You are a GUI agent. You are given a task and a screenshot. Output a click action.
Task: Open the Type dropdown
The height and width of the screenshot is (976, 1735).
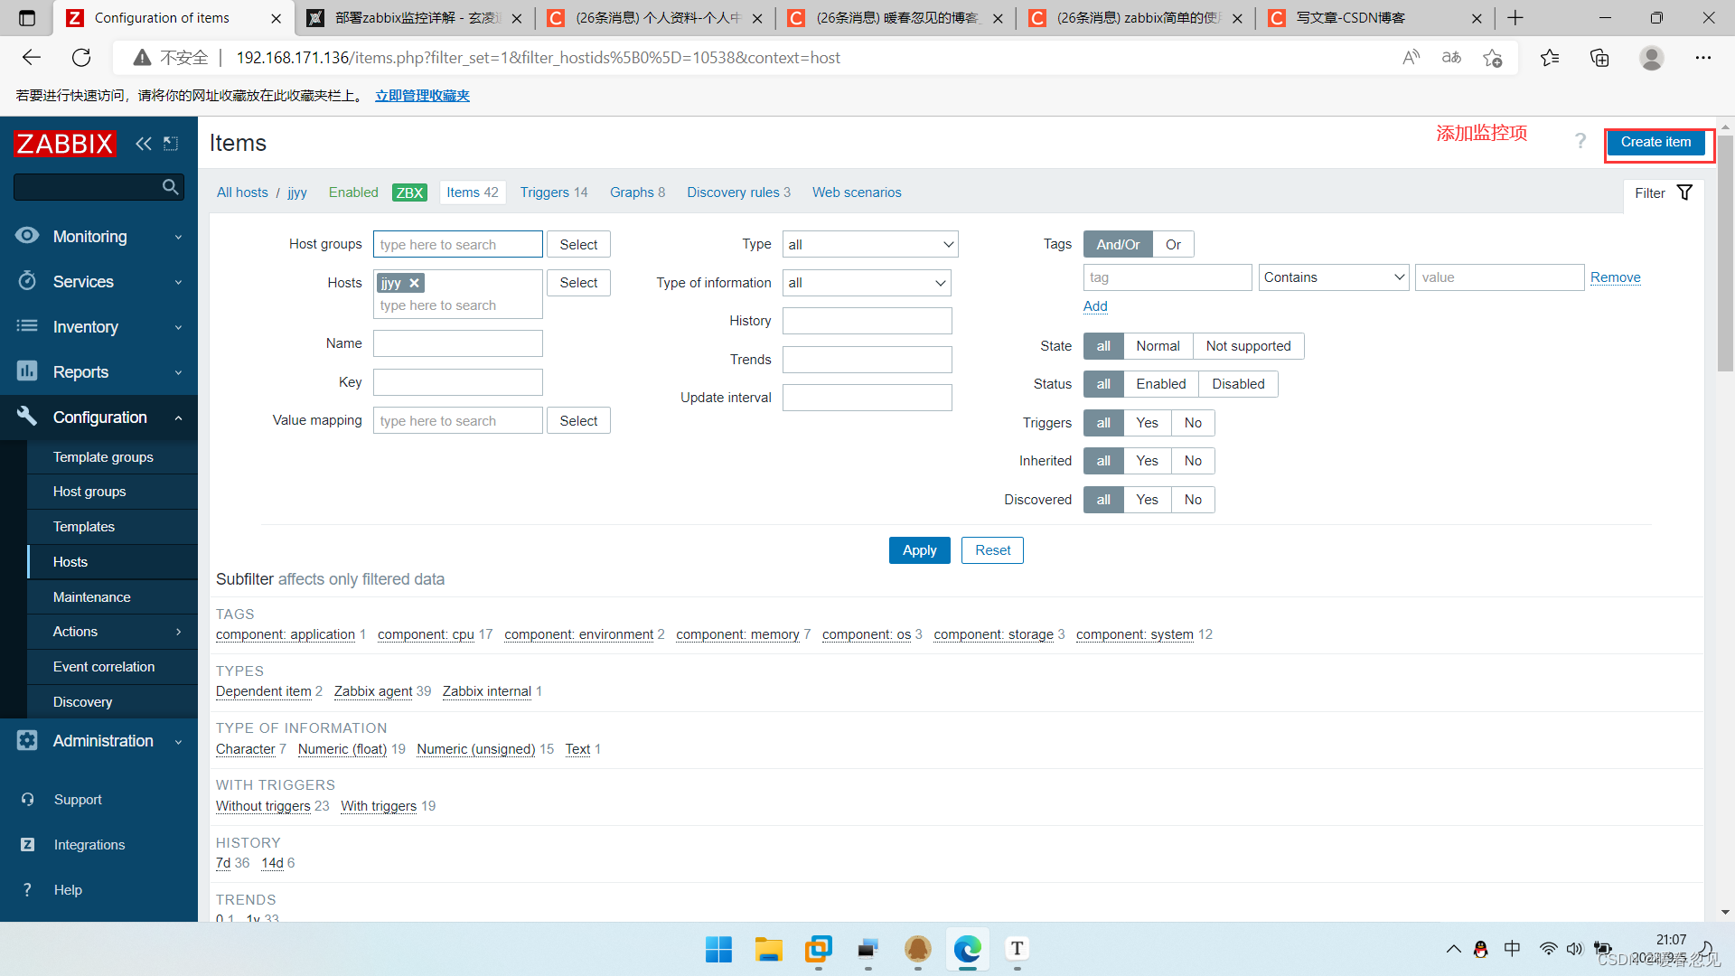pyautogui.click(x=869, y=245)
